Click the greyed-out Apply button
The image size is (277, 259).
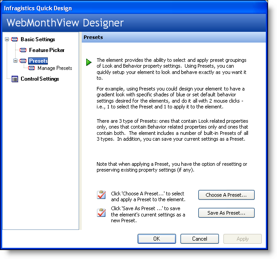pyautogui.click(x=242, y=239)
